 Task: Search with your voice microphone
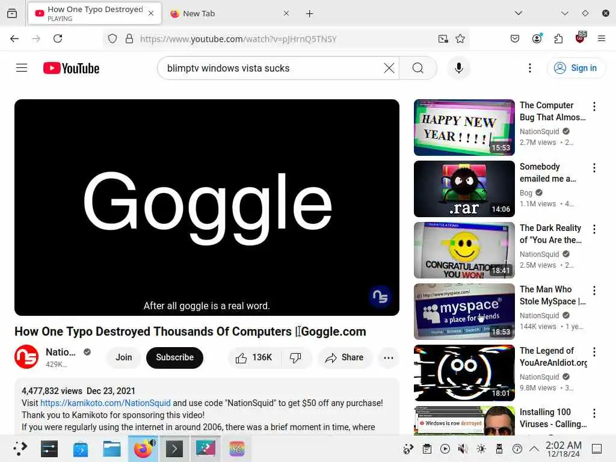[458, 68]
